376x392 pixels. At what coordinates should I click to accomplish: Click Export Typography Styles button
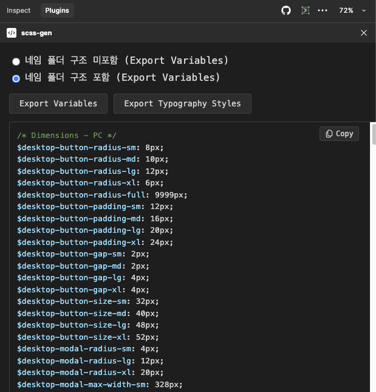tap(182, 103)
